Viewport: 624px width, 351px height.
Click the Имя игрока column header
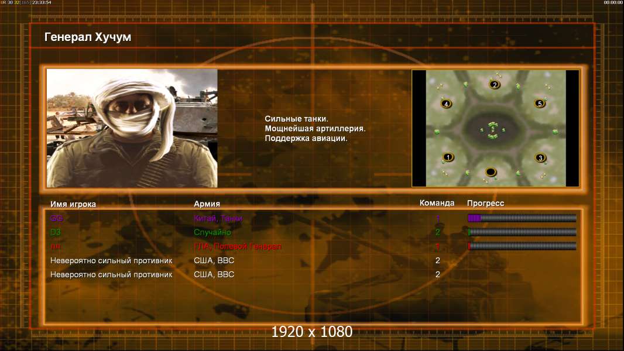(73, 204)
